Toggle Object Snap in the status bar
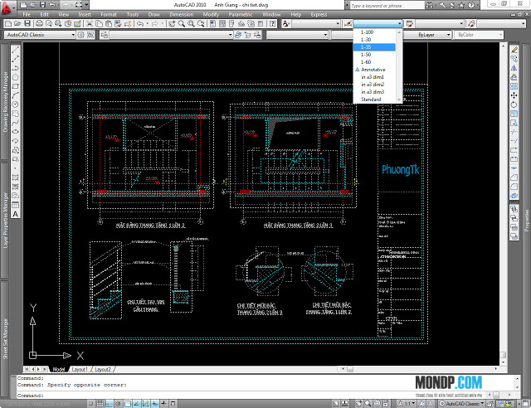531x408 pixels. [127, 404]
